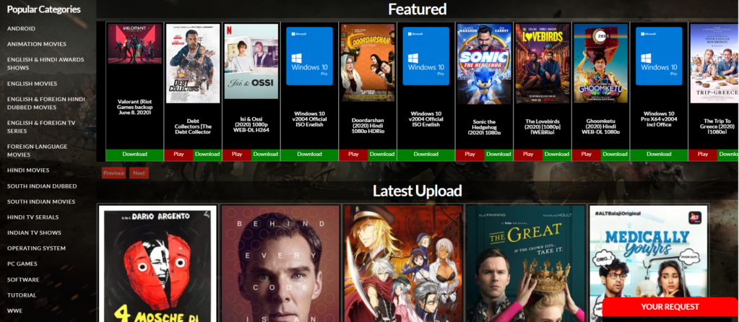Play The Lovebirds (2020)

point(528,155)
